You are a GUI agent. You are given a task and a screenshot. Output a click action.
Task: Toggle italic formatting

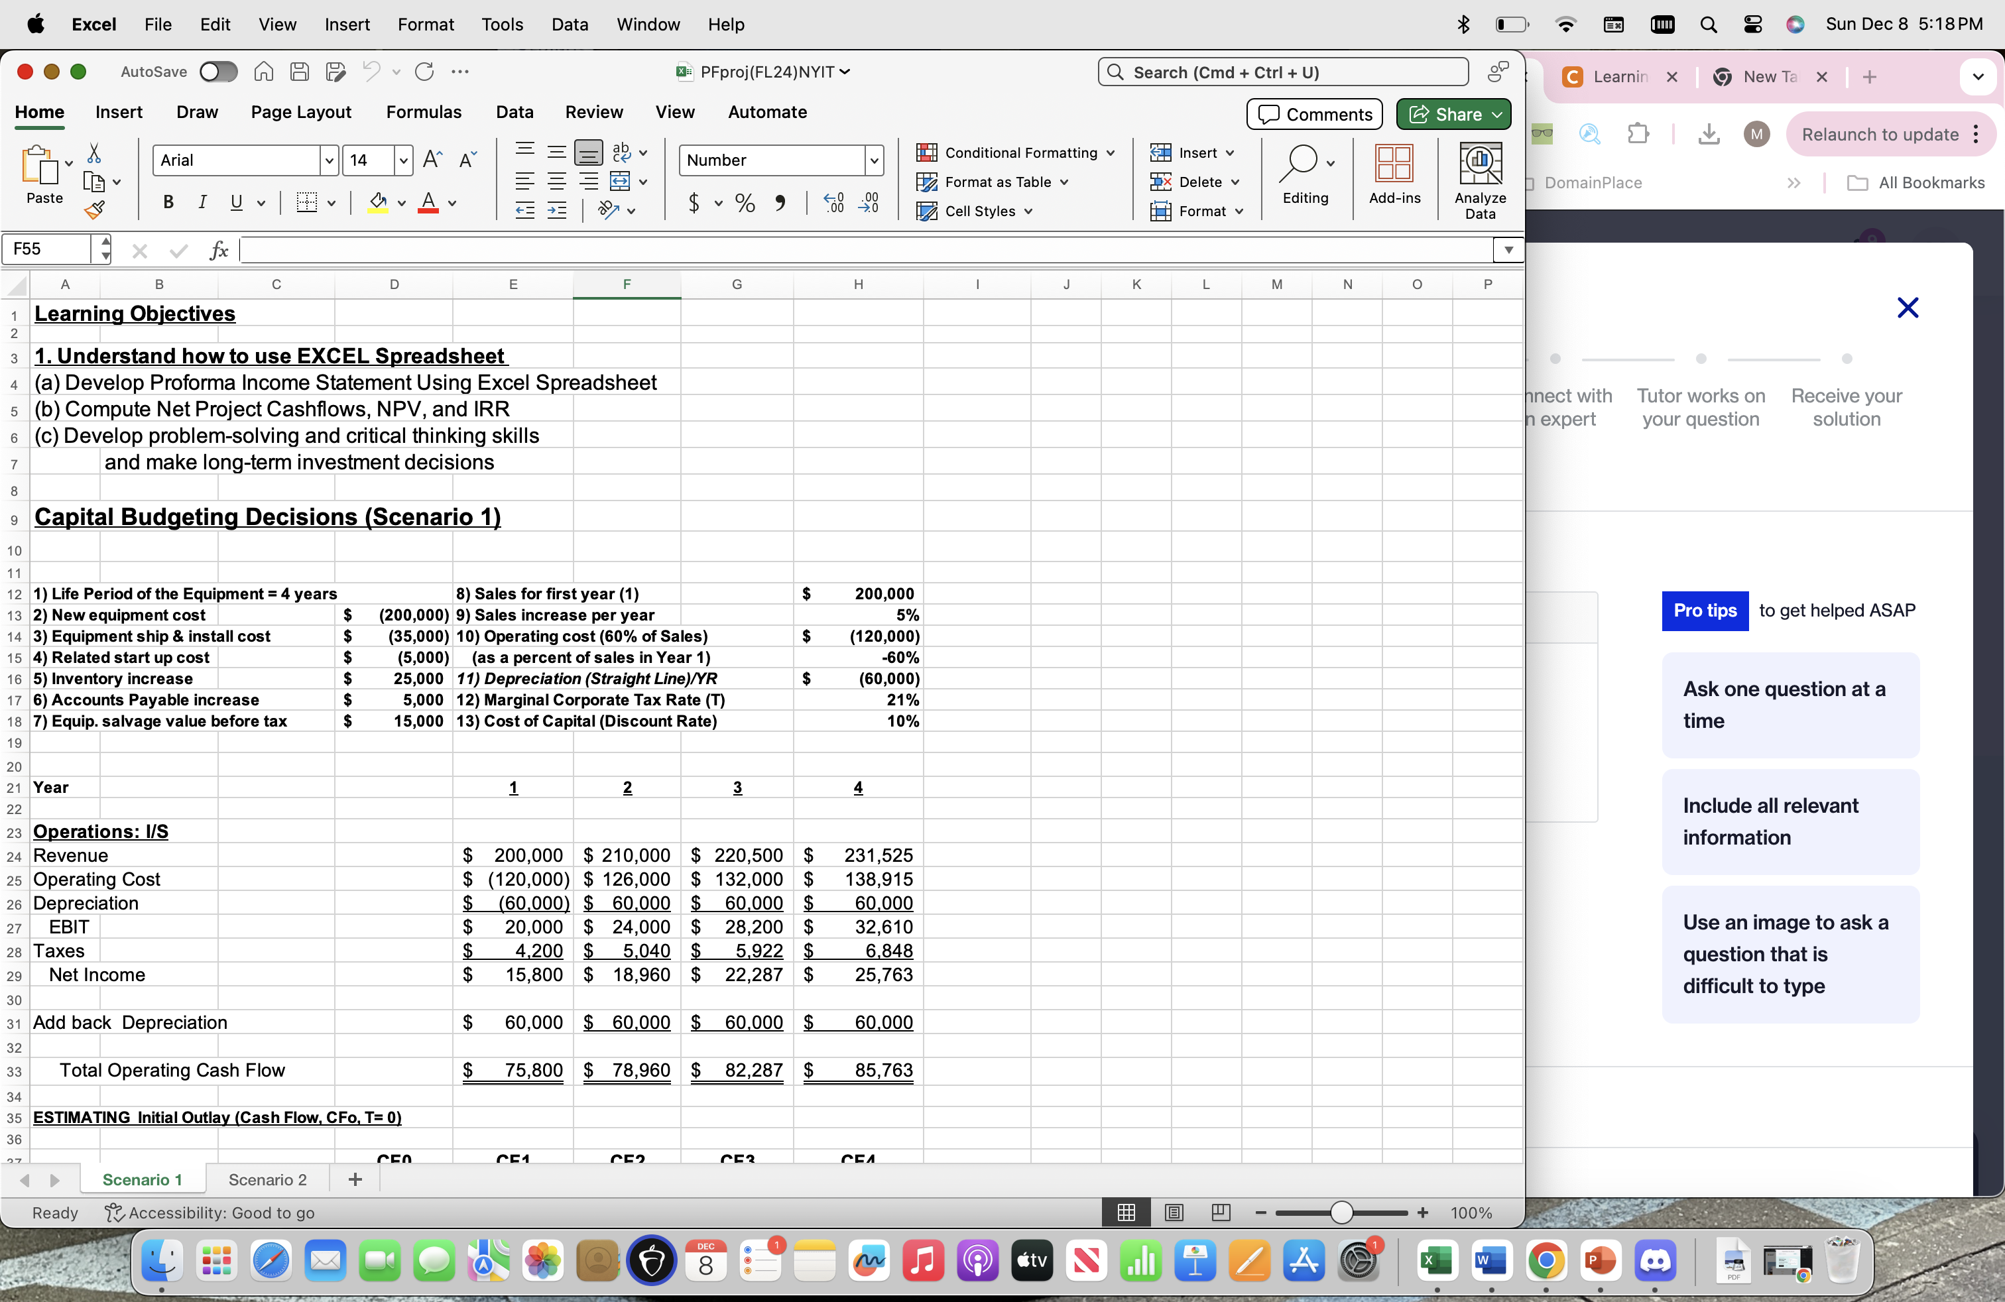point(202,202)
